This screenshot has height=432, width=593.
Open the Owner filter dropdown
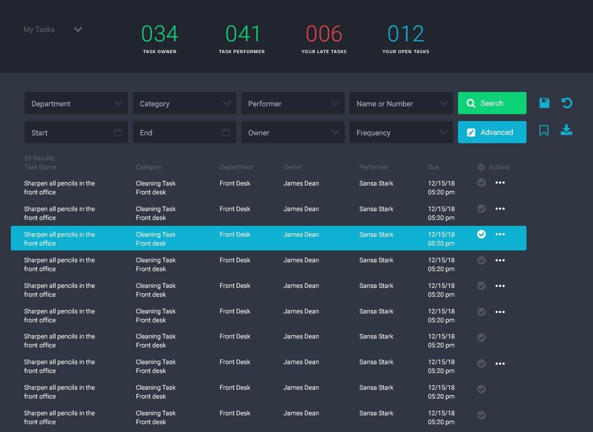(293, 132)
